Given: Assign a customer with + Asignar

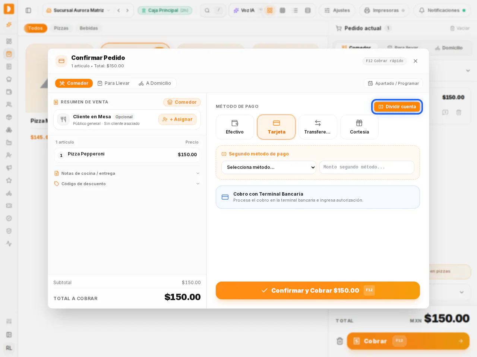Looking at the screenshot, I should 177,119.
